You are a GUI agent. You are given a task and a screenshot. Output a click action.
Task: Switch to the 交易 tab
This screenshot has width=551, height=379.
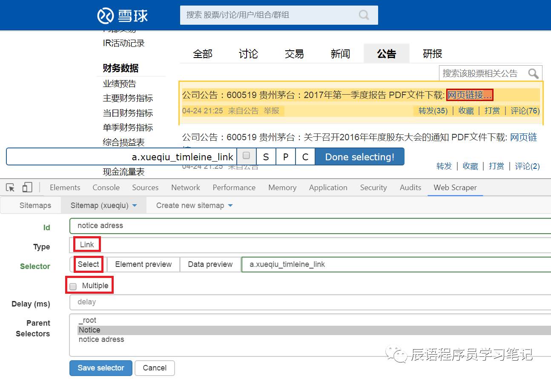tap(295, 54)
